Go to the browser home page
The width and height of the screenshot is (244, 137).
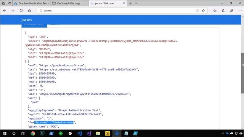click(30, 11)
